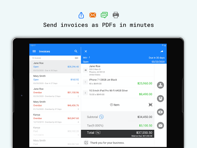The image size is (197, 148).
Task: Tap the Pay badge next to Total
Action: 98,133
